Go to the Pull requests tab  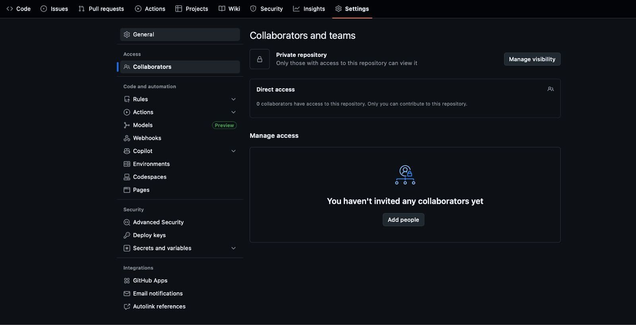101,9
